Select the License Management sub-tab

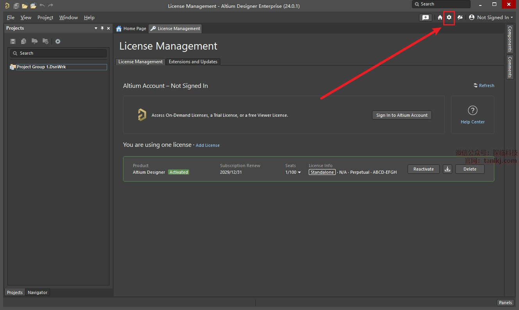pos(141,62)
